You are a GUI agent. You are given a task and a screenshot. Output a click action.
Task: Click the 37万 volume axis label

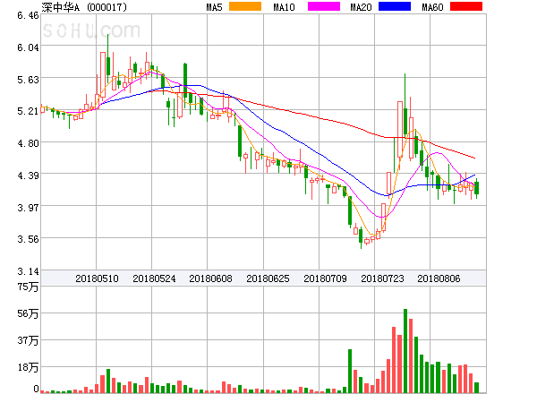28,340
